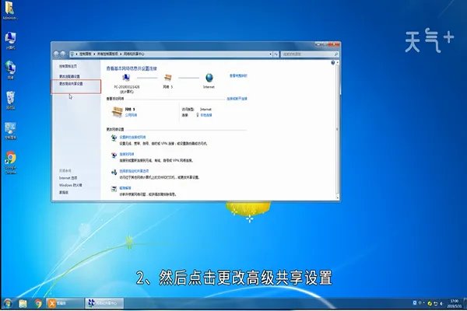Viewport: 467px width, 311px height.
Task: Open 更改适配器设置 in left sidebar
Action: (x=69, y=76)
